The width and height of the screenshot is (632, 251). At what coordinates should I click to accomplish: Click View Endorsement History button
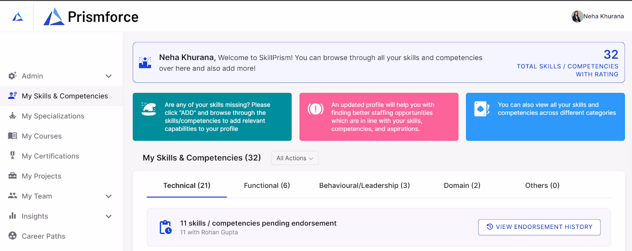tap(539, 227)
